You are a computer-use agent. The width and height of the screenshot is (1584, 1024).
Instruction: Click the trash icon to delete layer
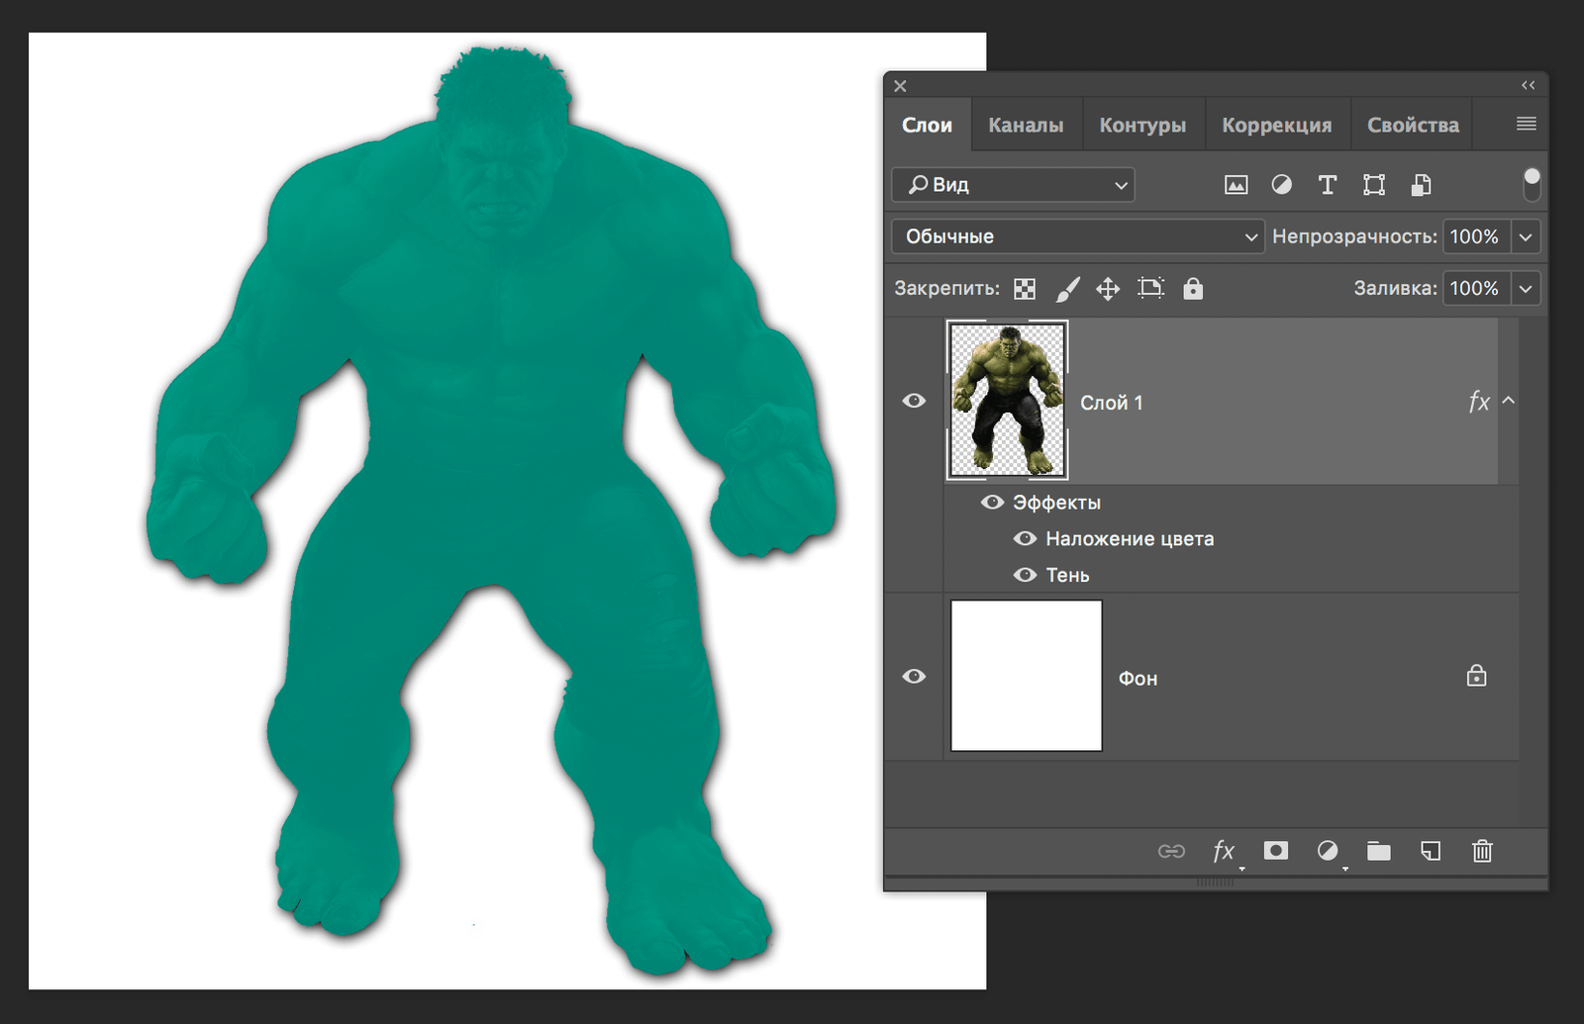coord(1481,851)
